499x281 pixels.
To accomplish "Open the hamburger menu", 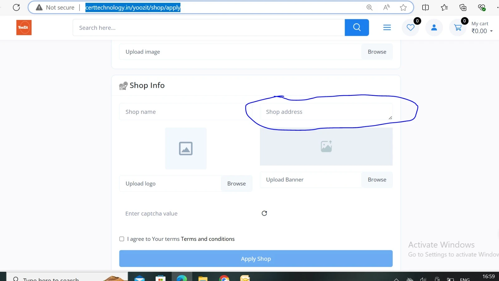I will (x=387, y=27).
